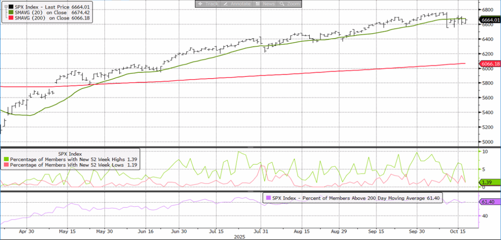Toggle the New 52 Week Lows series swatch

(x=5, y=165)
